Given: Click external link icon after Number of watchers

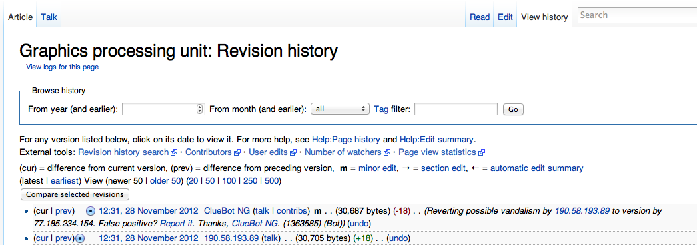Looking at the screenshot, I should (386, 152).
